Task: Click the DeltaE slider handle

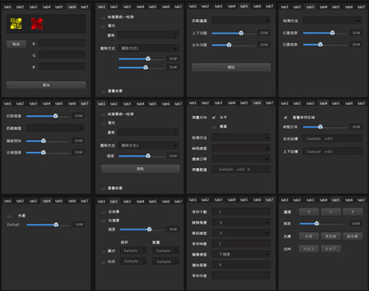Action: pos(56,225)
